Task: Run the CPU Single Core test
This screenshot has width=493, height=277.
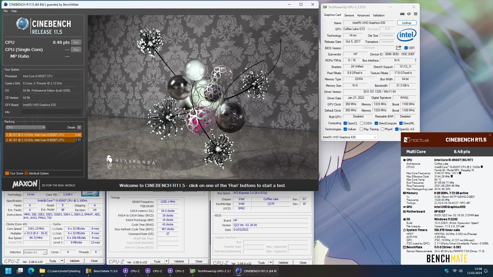Action: [x=76, y=50]
